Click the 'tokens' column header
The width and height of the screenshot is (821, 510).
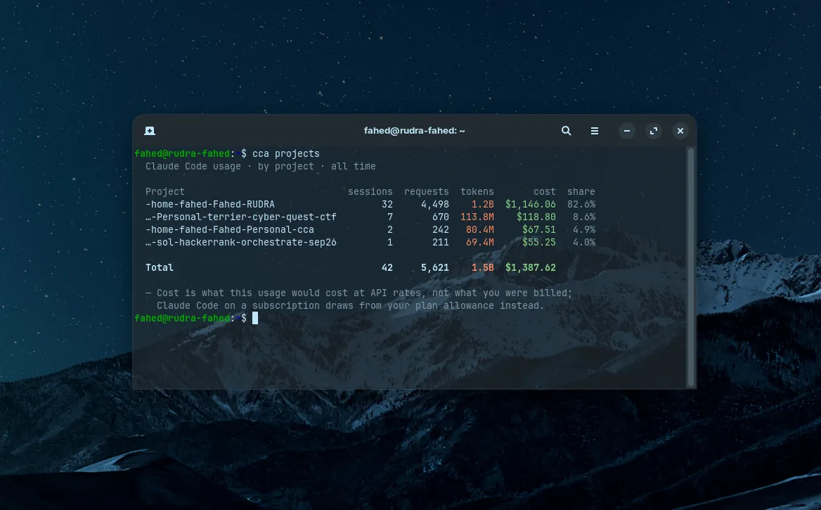[x=477, y=191]
